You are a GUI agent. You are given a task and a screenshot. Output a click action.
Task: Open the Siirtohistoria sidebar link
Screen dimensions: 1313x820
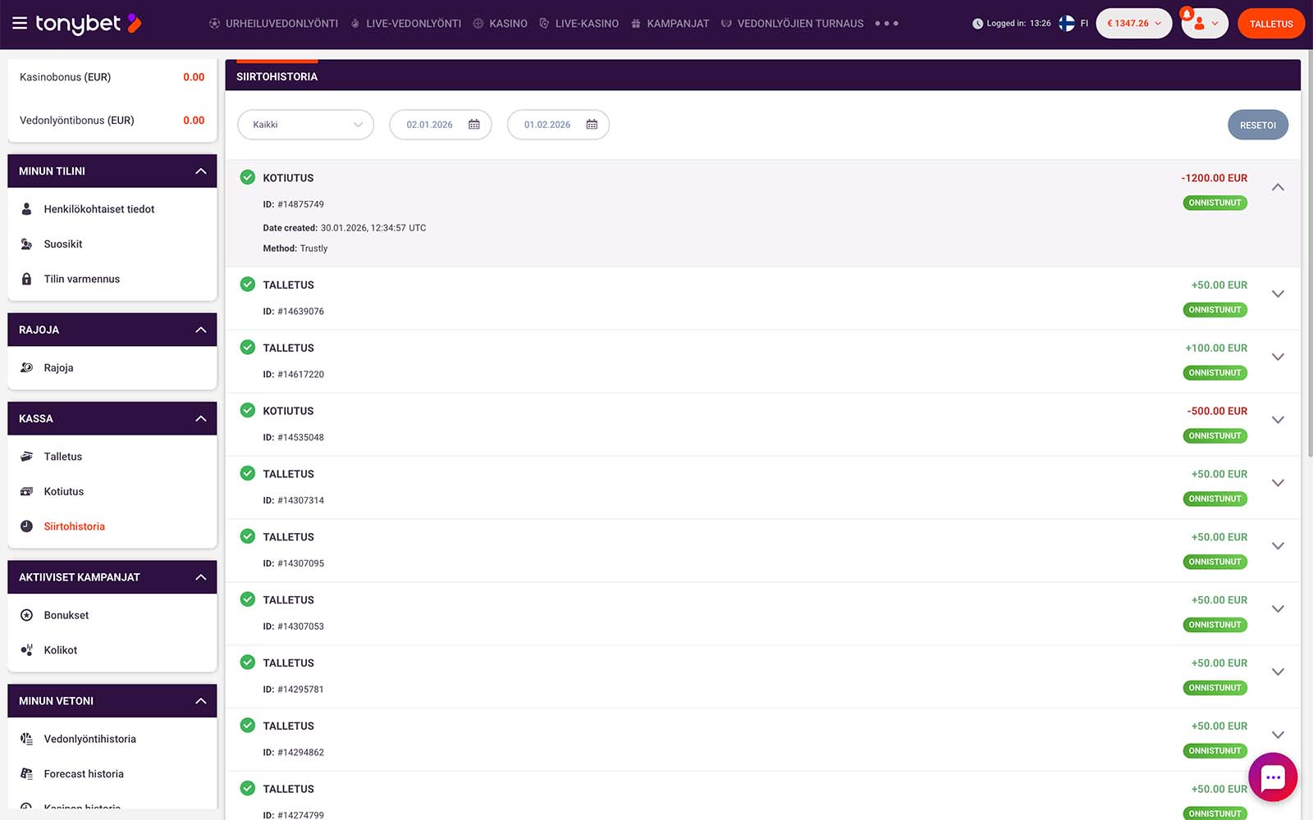pyautogui.click(x=75, y=526)
